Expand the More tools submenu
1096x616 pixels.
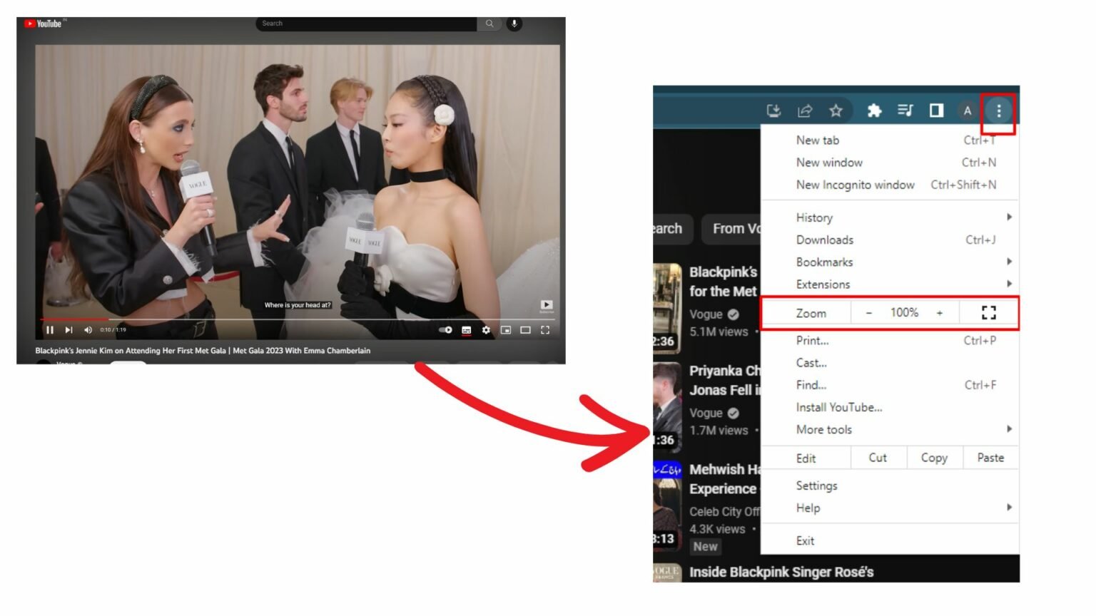point(824,429)
